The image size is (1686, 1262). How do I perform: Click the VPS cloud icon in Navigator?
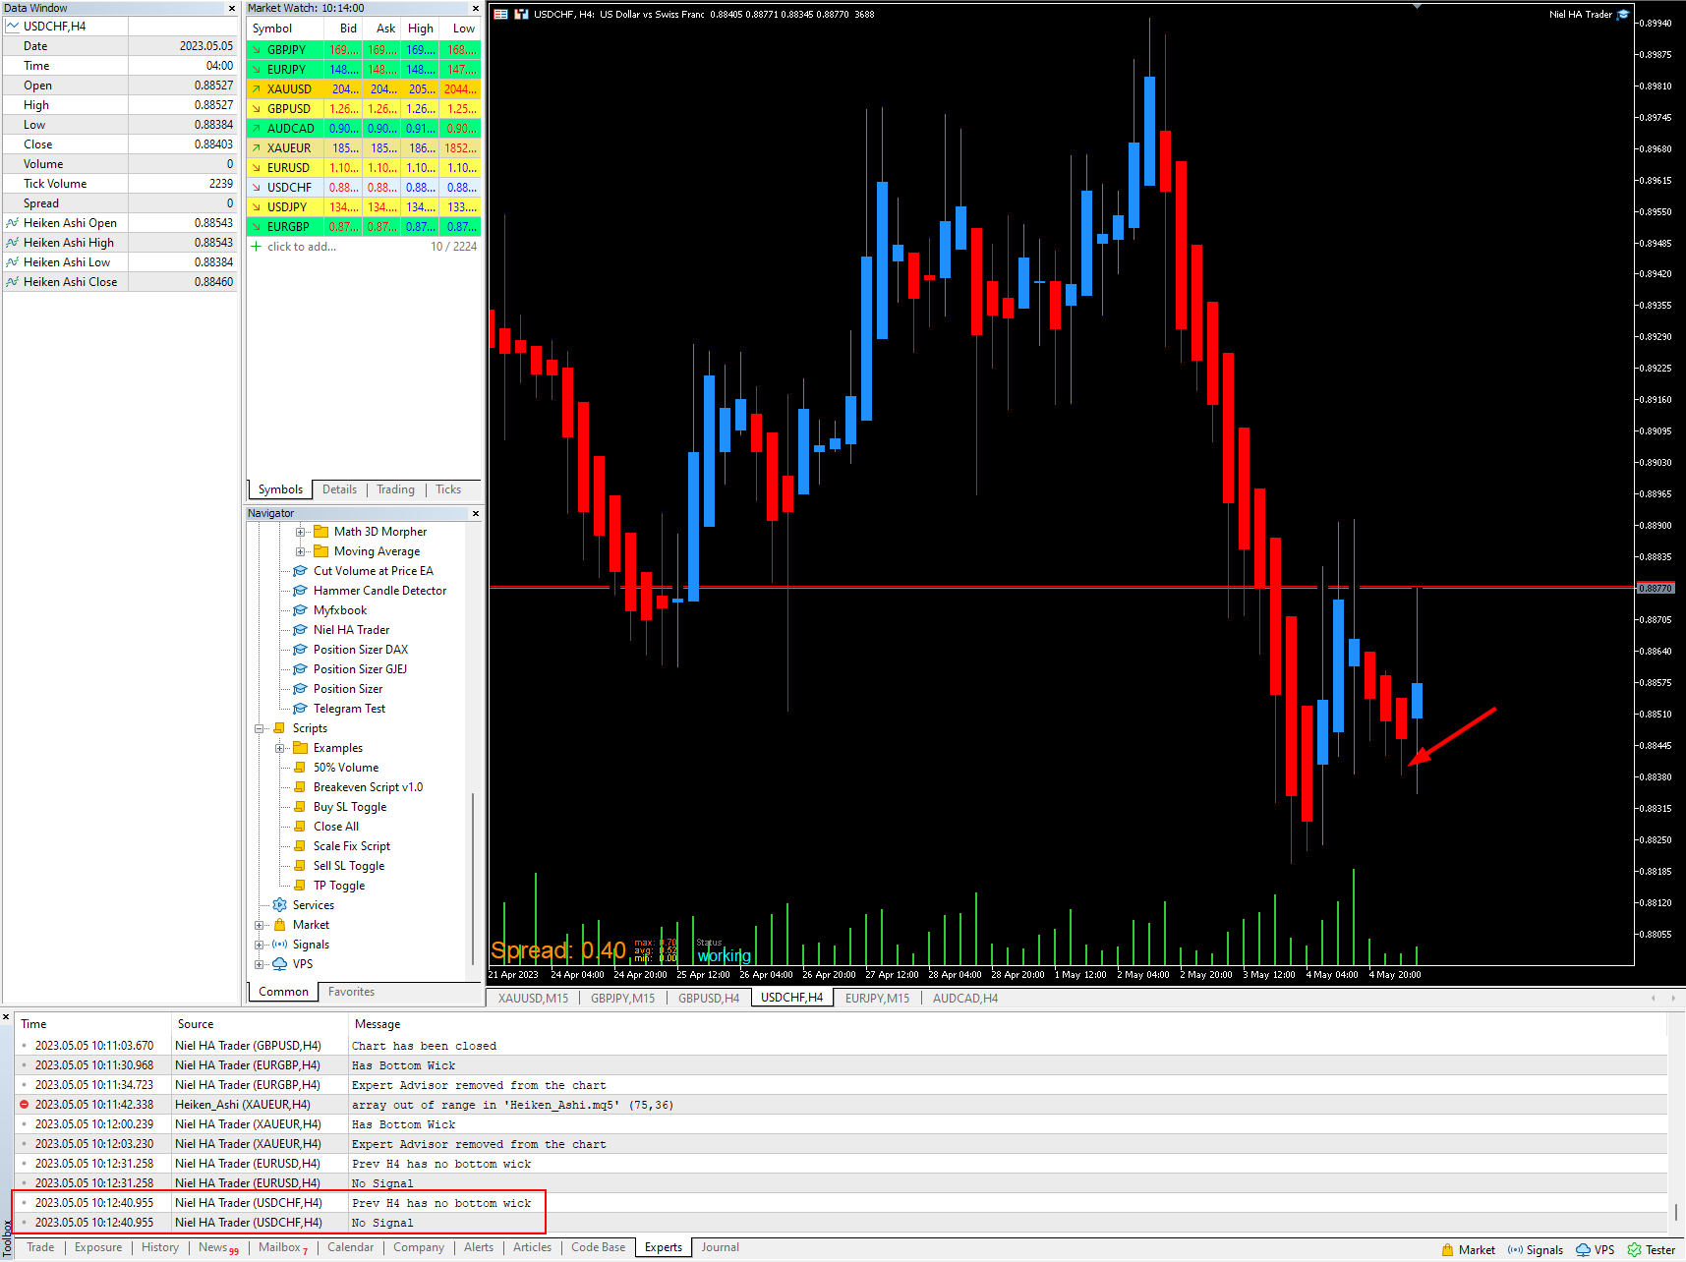point(279,964)
